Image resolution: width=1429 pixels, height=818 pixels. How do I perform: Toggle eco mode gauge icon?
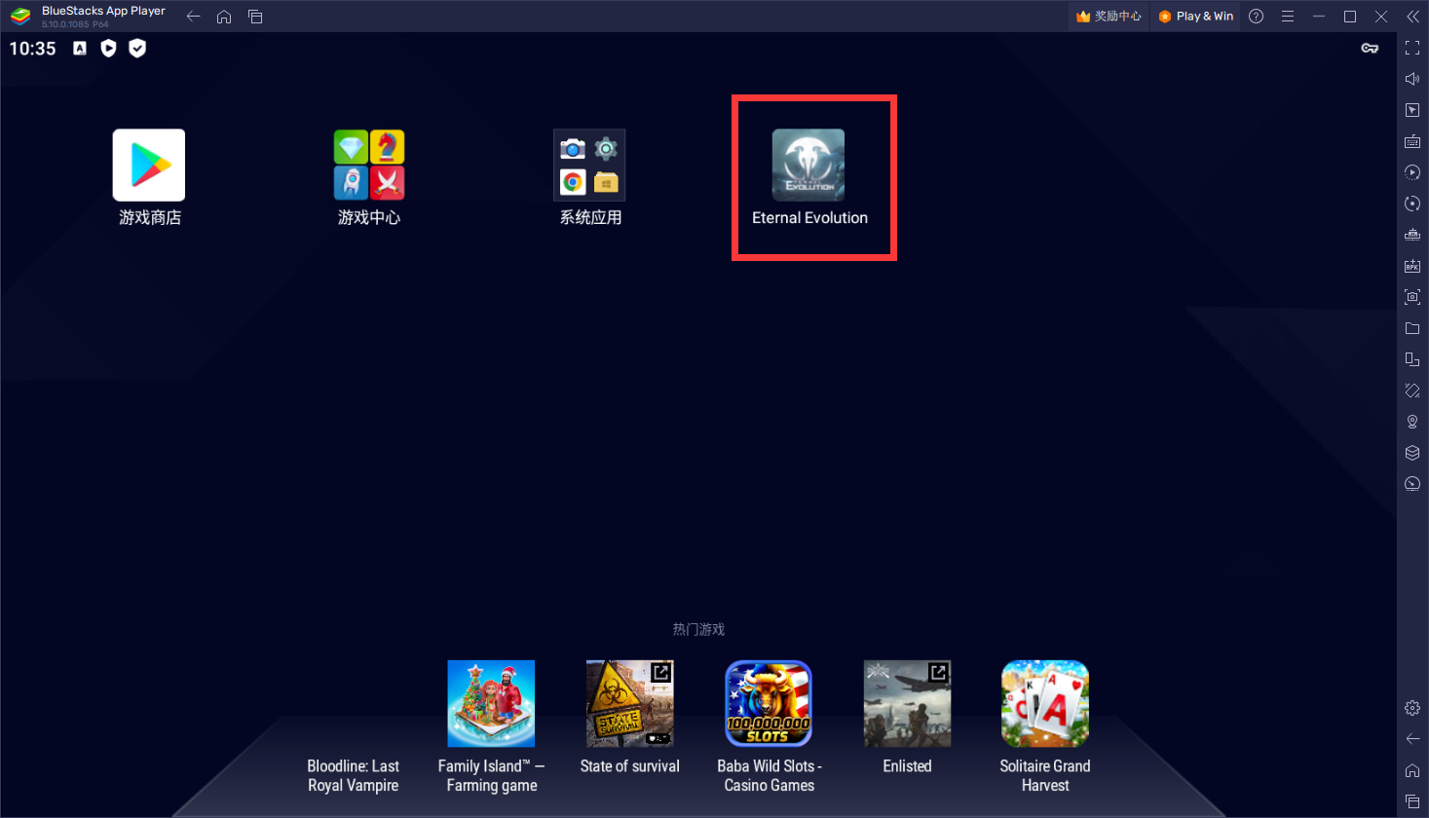(1412, 484)
